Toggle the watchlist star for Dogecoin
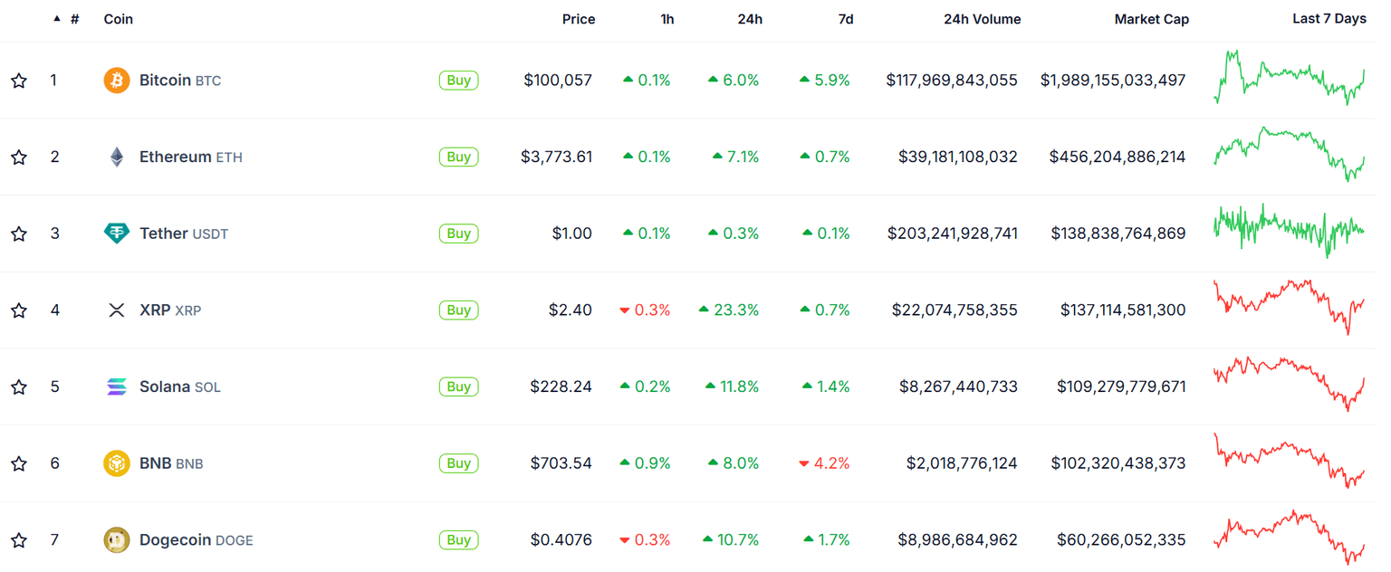Viewport: 1391px width, 572px height. [19, 539]
